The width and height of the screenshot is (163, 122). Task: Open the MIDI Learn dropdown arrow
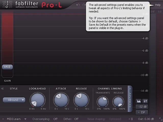tap(25, 119)
